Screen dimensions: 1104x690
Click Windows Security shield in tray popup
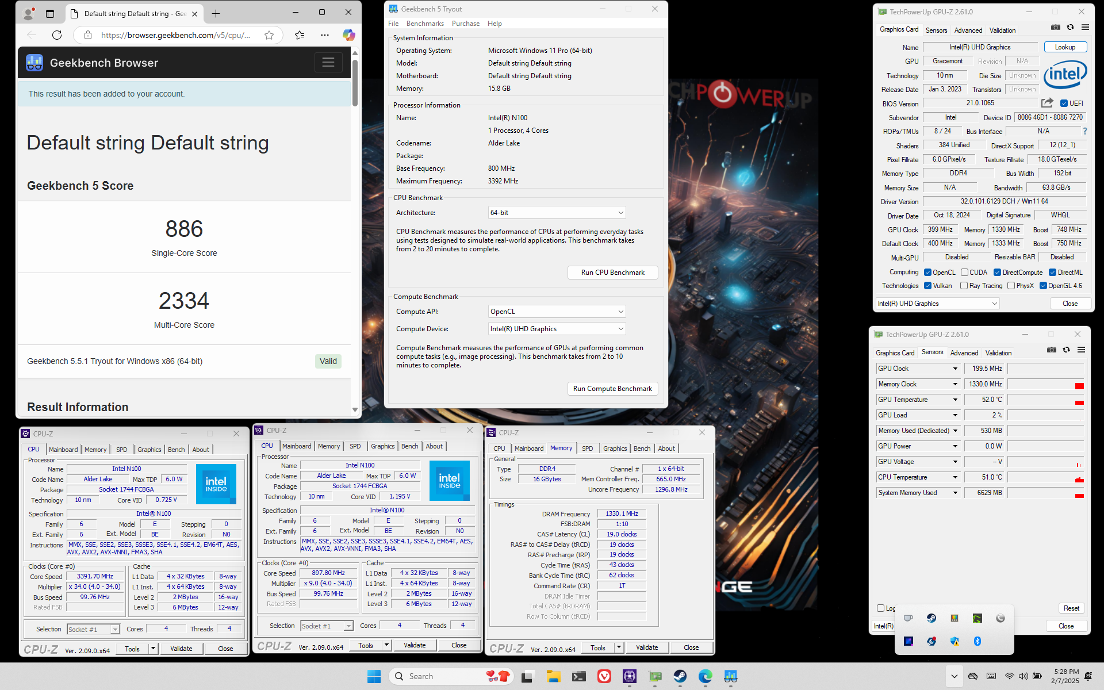coord(954,641)
